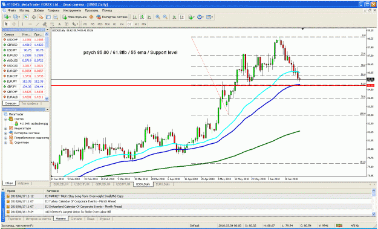
Task: Expand the Експертни системи tree node
Action: click(x=5, y=133)
